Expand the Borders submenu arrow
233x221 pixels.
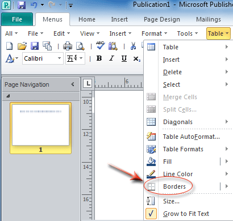click(x=227, y=186)
